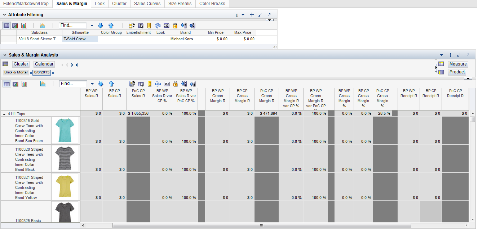478x231 pixels.
Task: Open Find dropdown in Attribute Filtering toolbar
Action: (92, 26)
